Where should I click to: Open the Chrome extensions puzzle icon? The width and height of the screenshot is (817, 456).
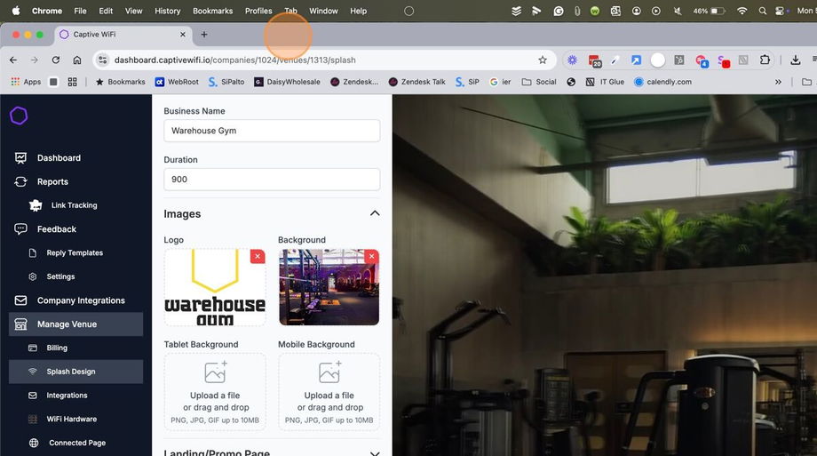[x=765, y=60]
